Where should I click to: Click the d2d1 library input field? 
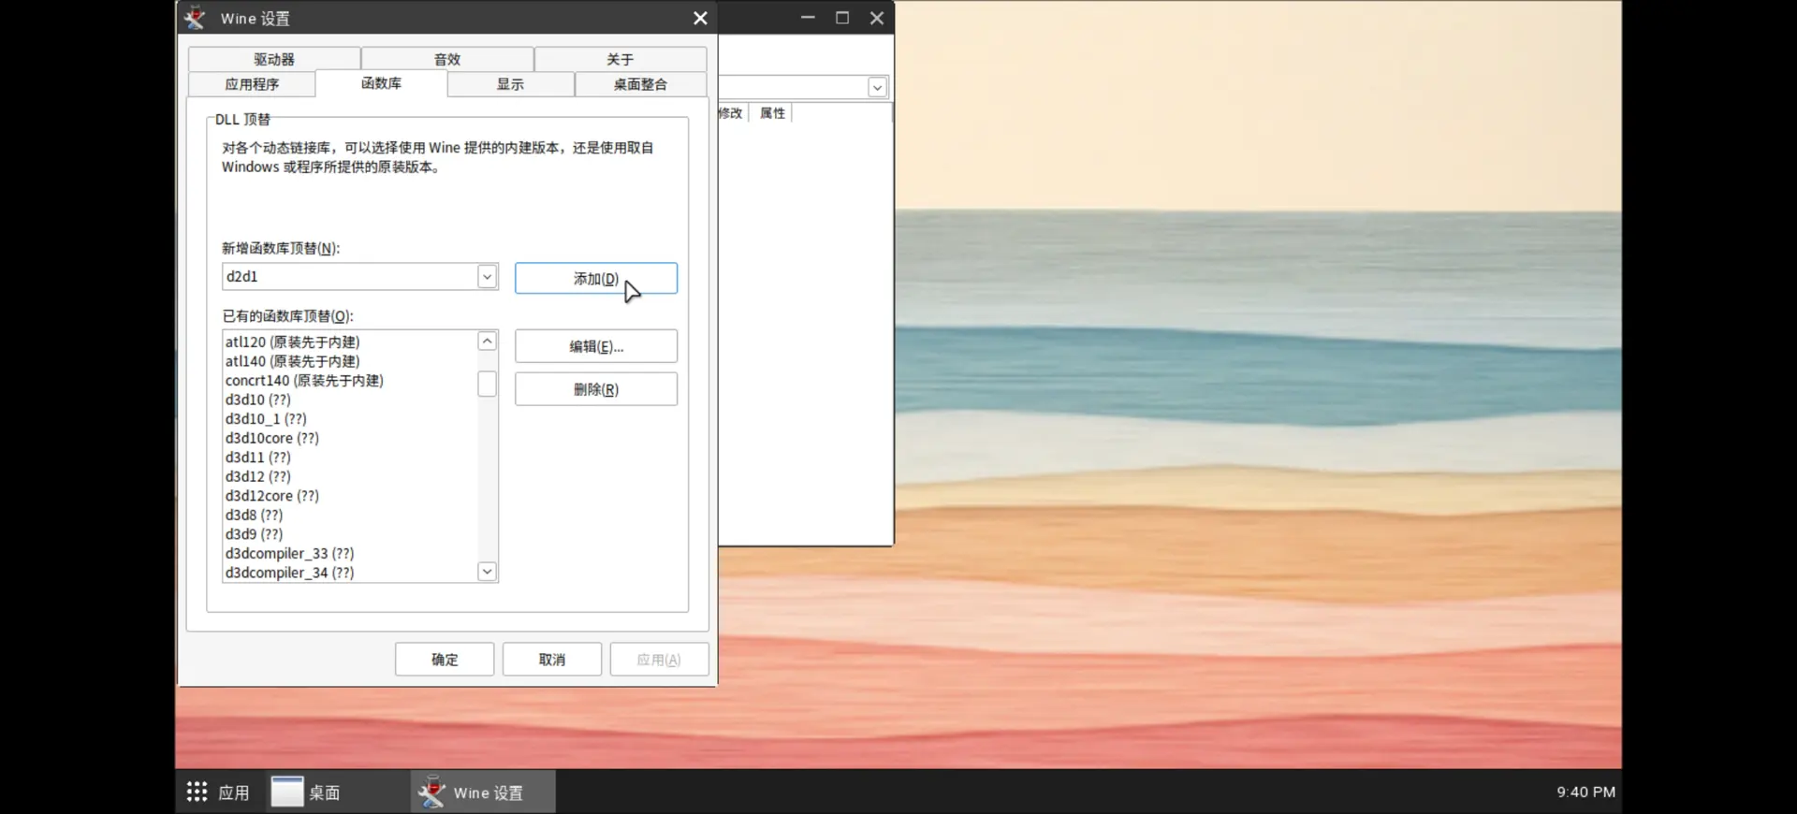(x=350, y=277)
